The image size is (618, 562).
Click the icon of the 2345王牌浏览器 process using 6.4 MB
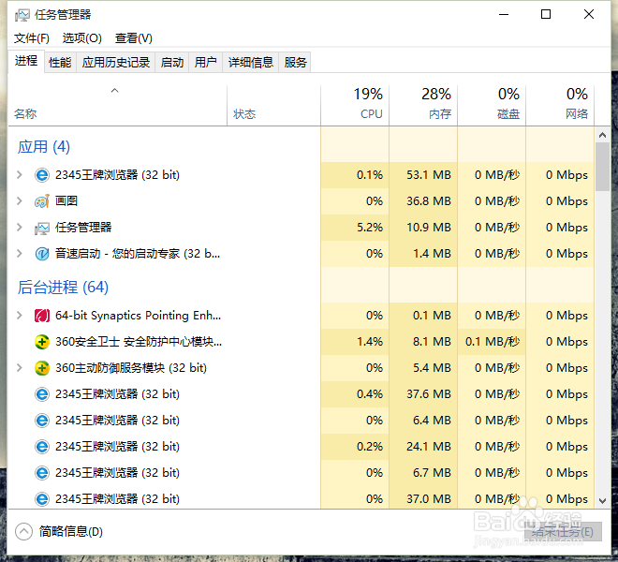(42, 421)
